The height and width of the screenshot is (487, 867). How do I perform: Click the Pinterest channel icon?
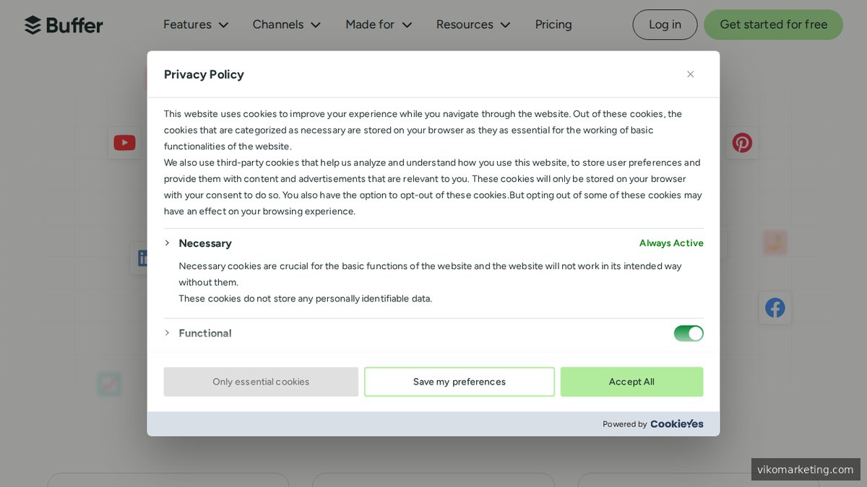pos(742,143)
